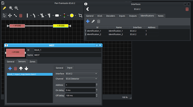The image size is (193, 107).
Task: Switch to WEST block General tab
Action: coord(11,62)
